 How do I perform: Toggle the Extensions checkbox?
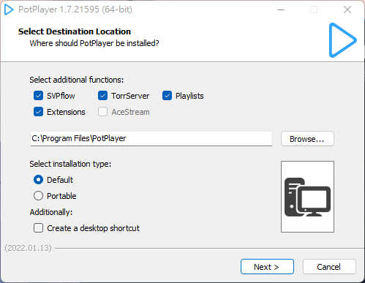(x=38, y=112)
